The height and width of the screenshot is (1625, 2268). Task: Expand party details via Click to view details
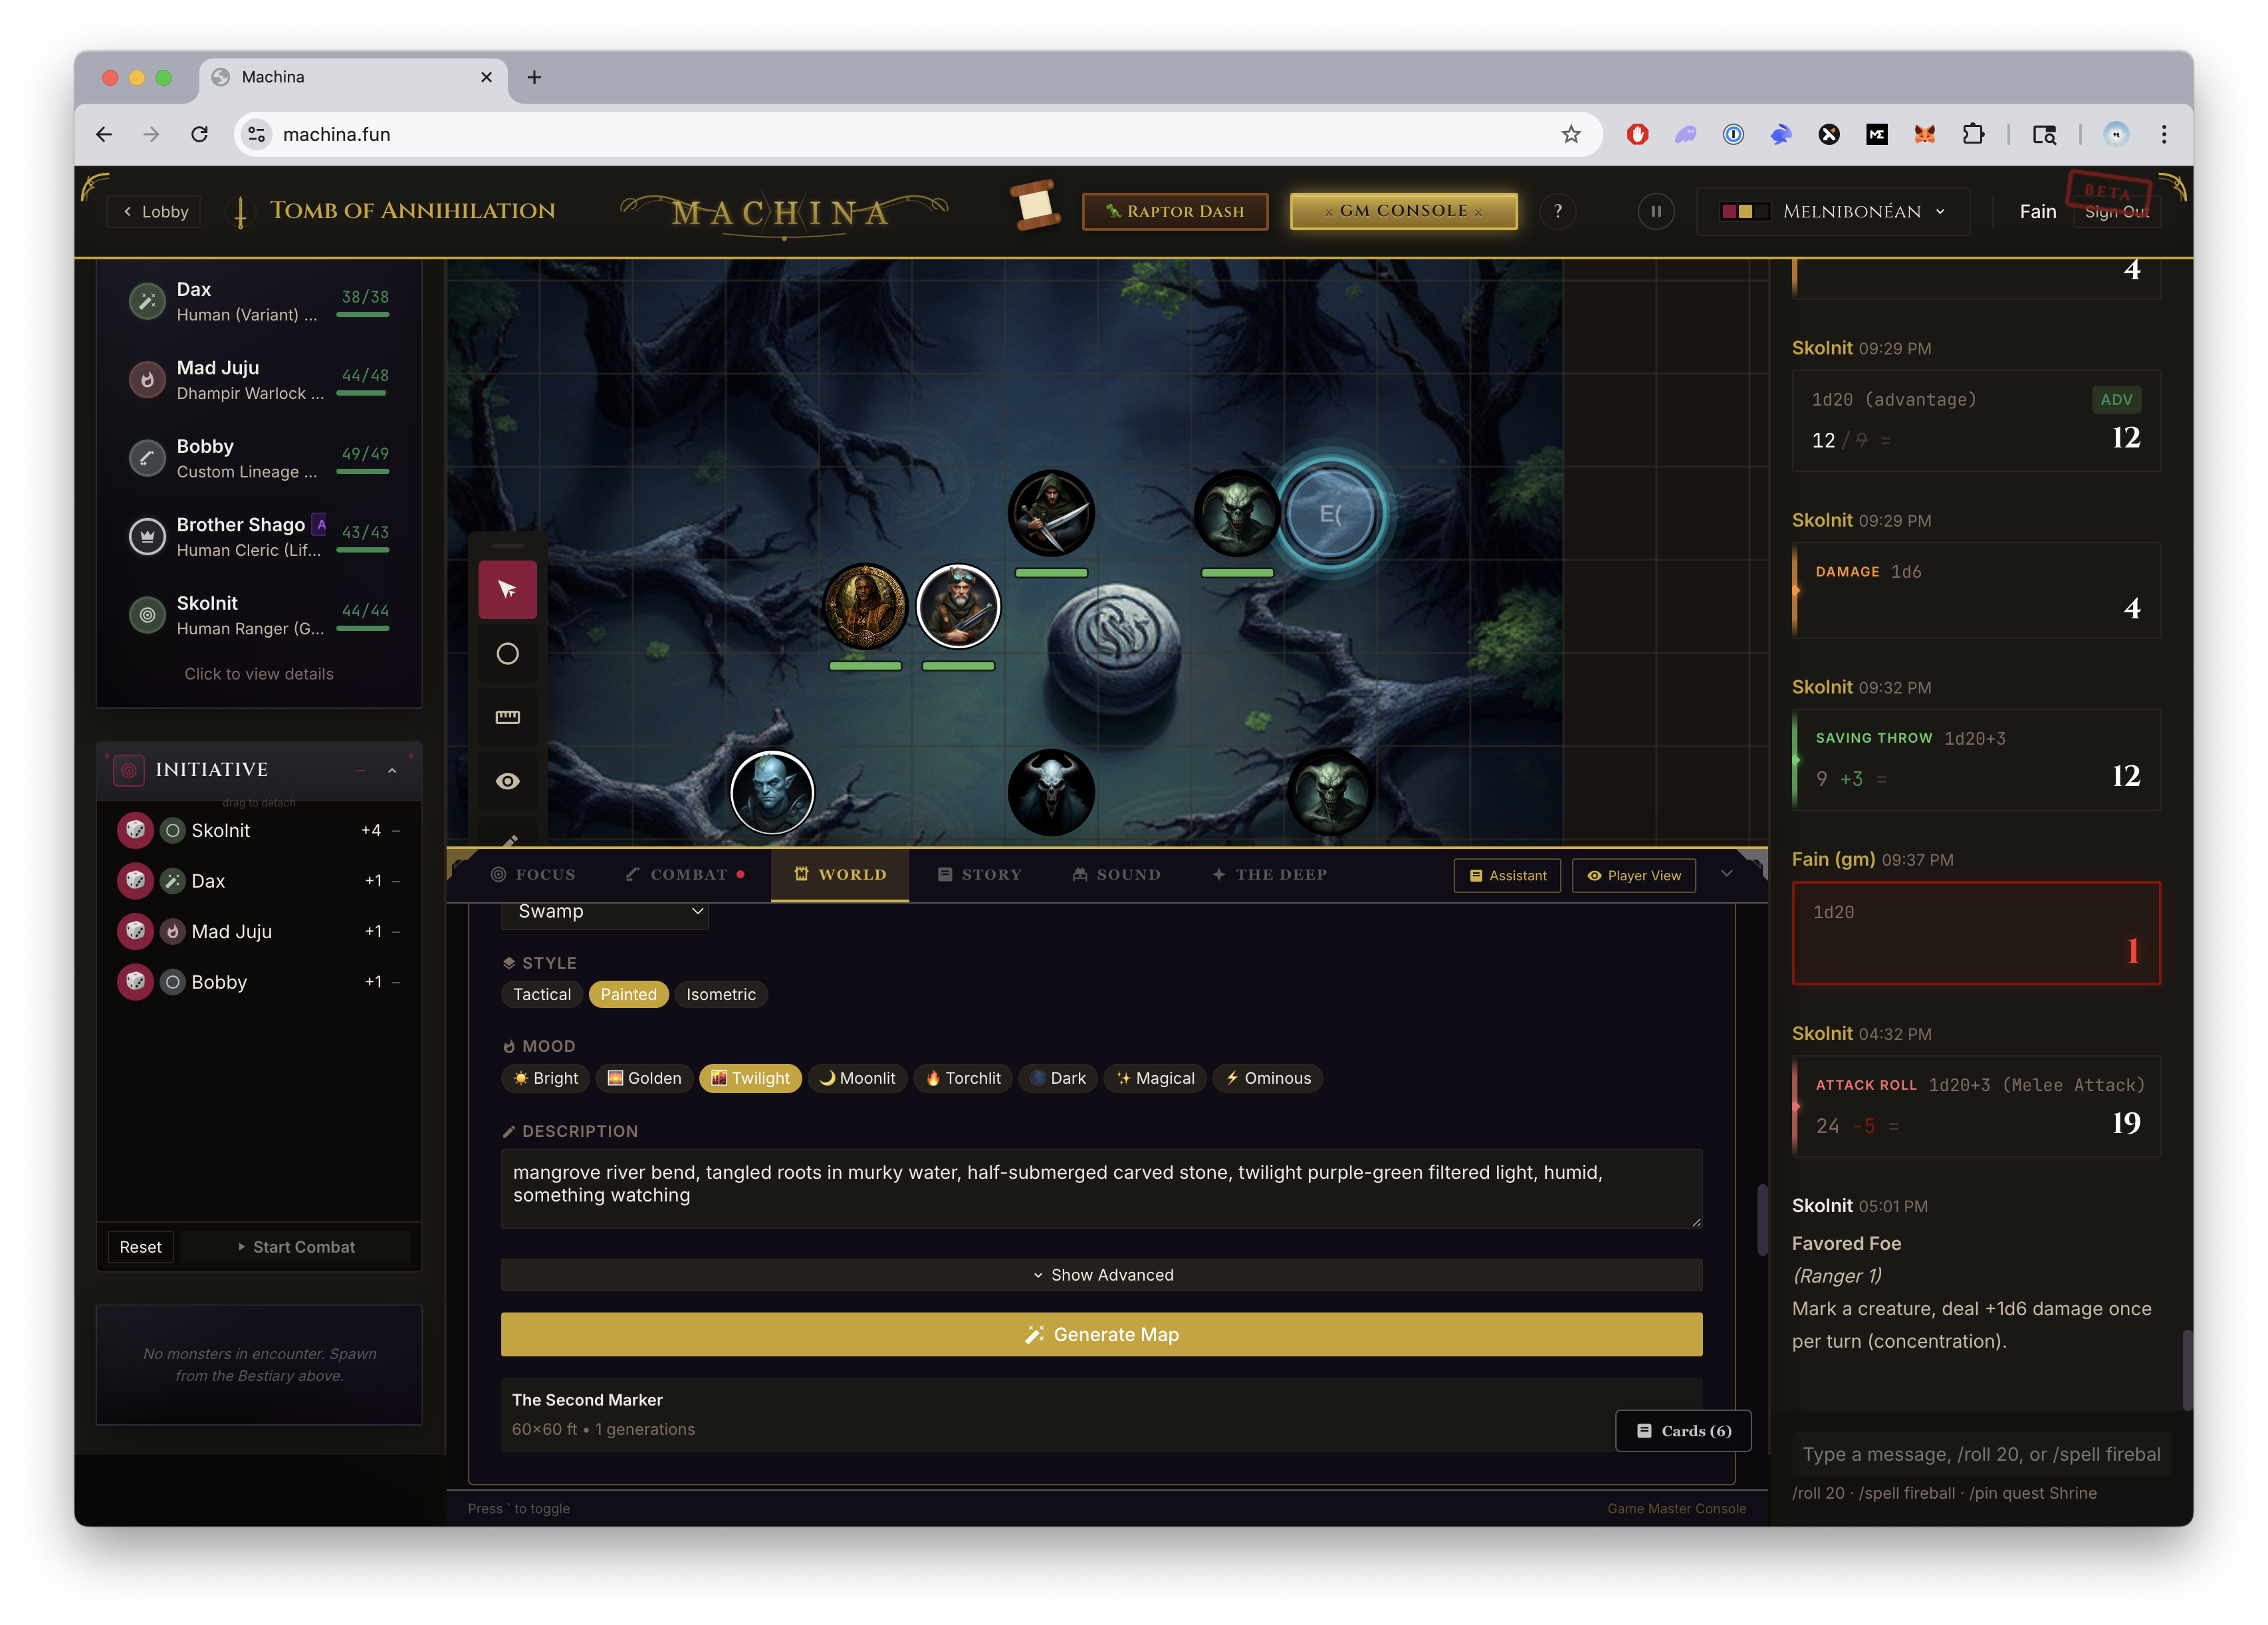pyautogui.click(x=259, y=674)
